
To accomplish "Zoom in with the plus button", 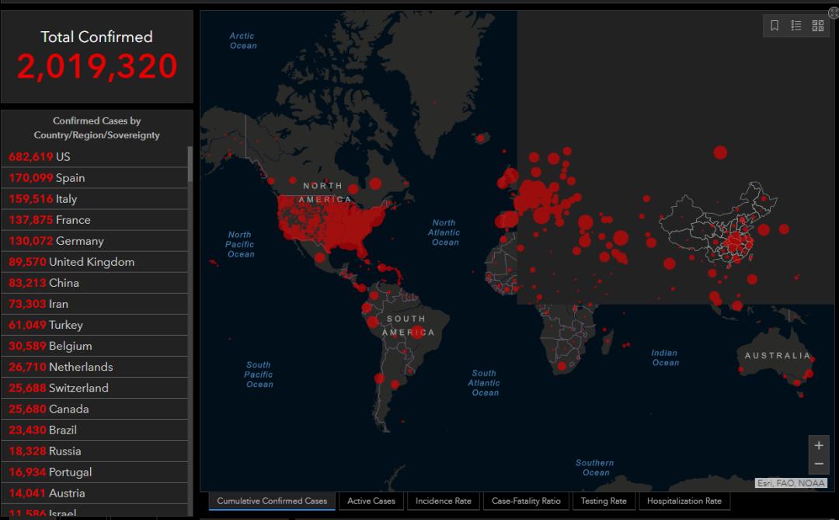I will click(819, 445).
